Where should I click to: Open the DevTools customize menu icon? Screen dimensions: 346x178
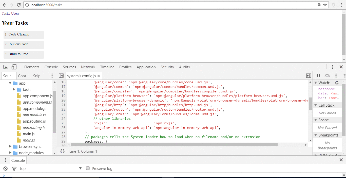point(333,67)
